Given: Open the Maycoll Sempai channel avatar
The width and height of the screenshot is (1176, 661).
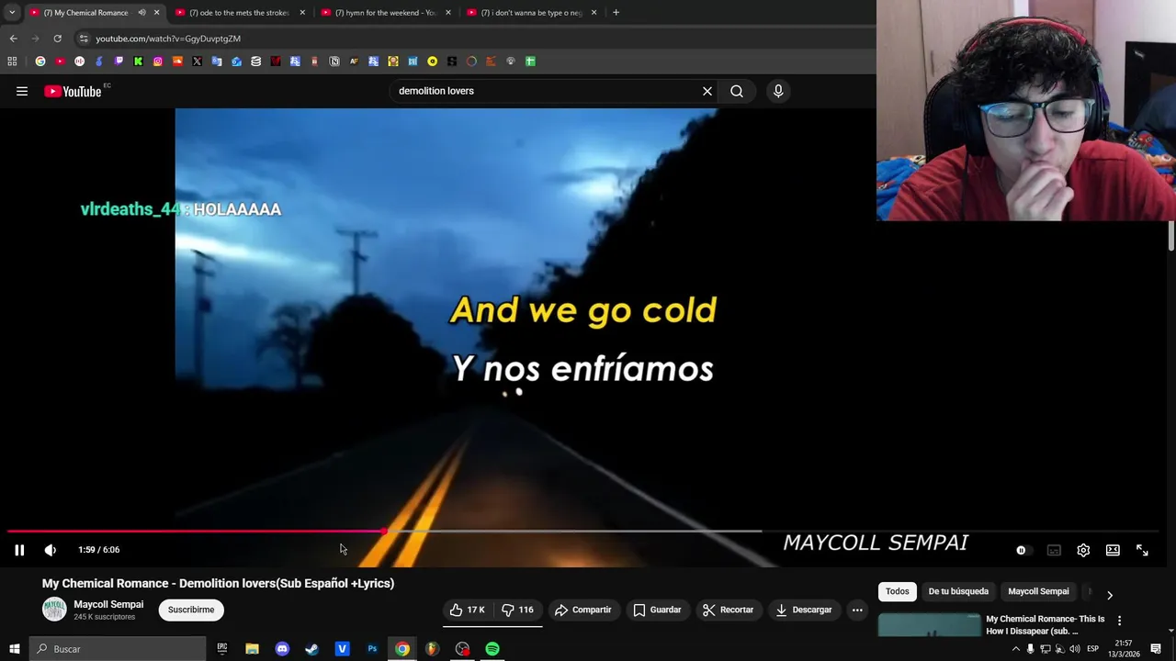Looking at the screenshot, I should coord(54,609).
